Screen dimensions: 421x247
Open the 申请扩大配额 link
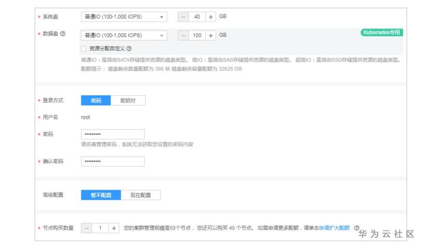click(x=334, y=228)
